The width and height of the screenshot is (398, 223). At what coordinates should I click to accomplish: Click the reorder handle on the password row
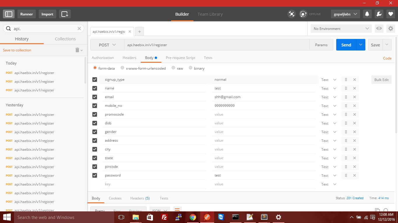346,175
